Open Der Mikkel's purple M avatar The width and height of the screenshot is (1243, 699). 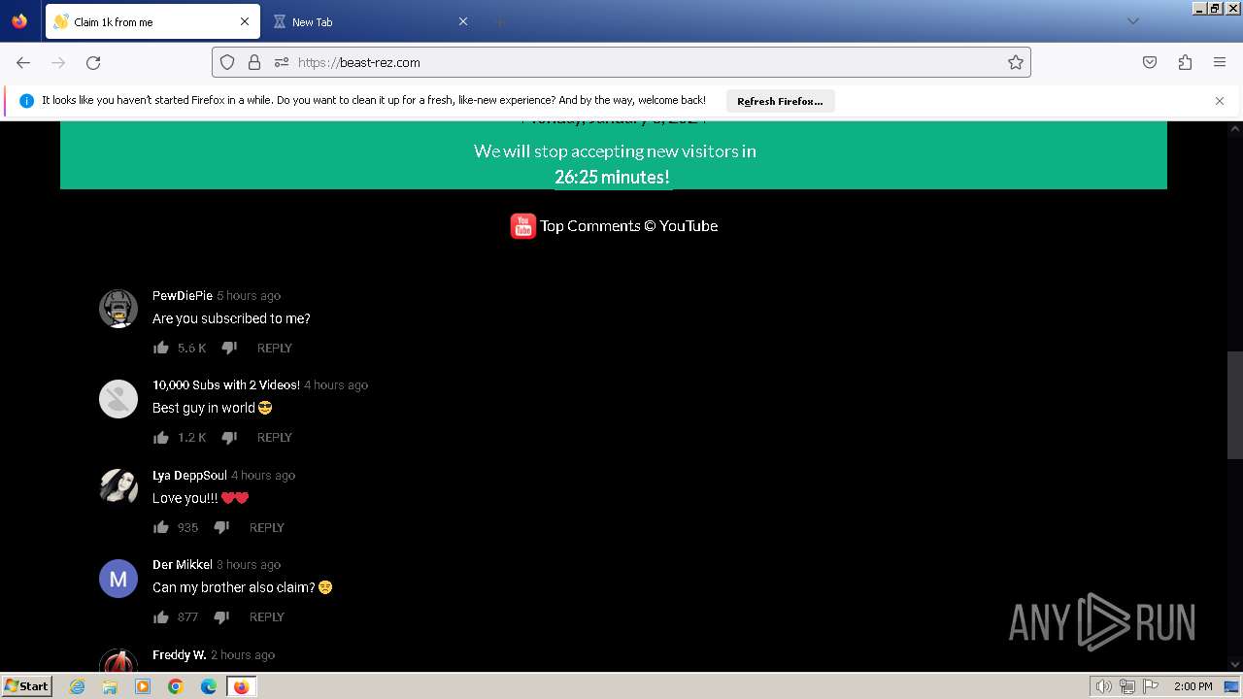[118, 579]
